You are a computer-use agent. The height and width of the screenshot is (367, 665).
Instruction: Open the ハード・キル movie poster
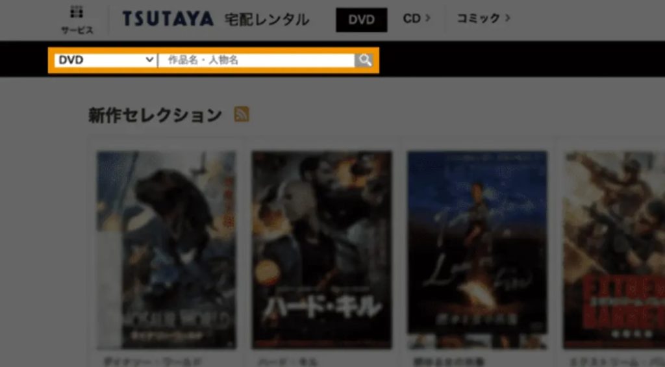(x=321, y=249)
